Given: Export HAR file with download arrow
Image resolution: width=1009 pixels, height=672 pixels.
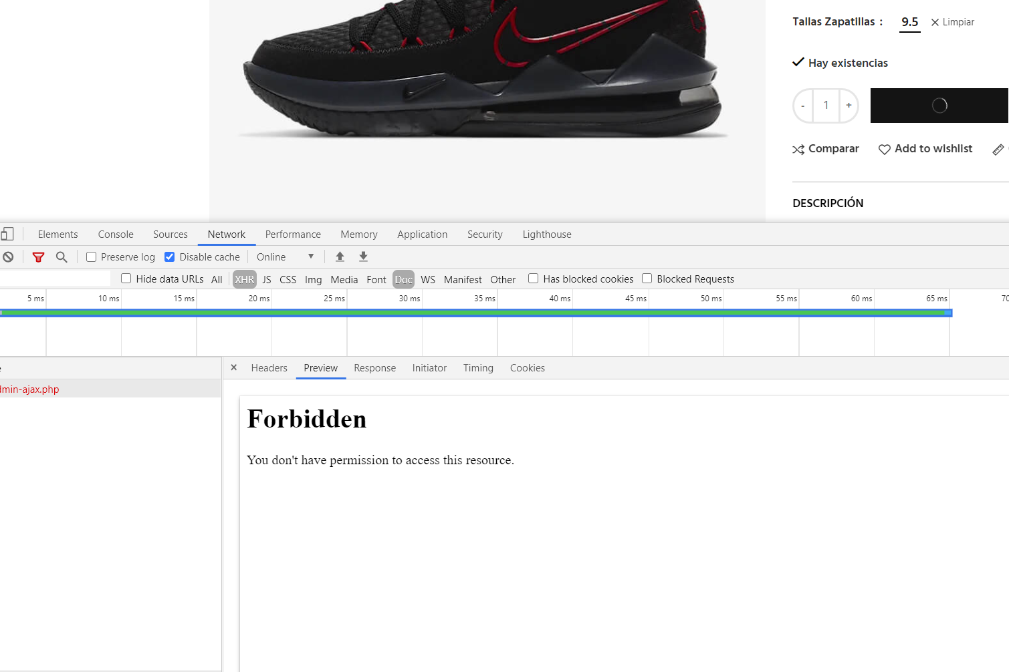Looking at the screenshot, I should (363, 257).
